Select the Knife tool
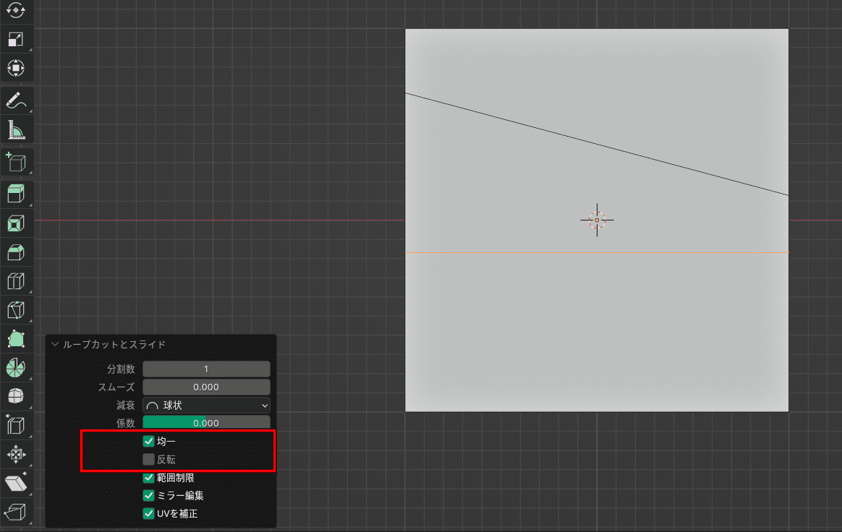This screenshot has height=532, width=842. [x=16, y=310]
